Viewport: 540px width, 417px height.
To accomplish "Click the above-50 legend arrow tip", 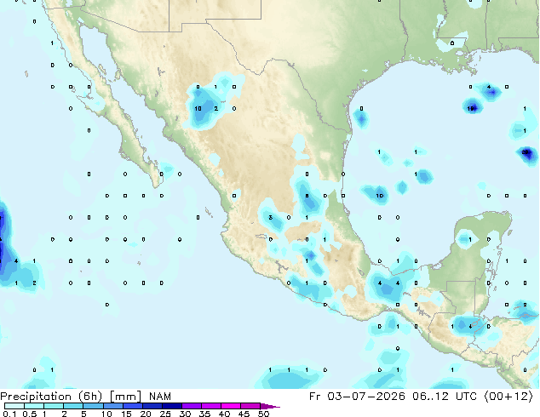I will click(270, 406).
